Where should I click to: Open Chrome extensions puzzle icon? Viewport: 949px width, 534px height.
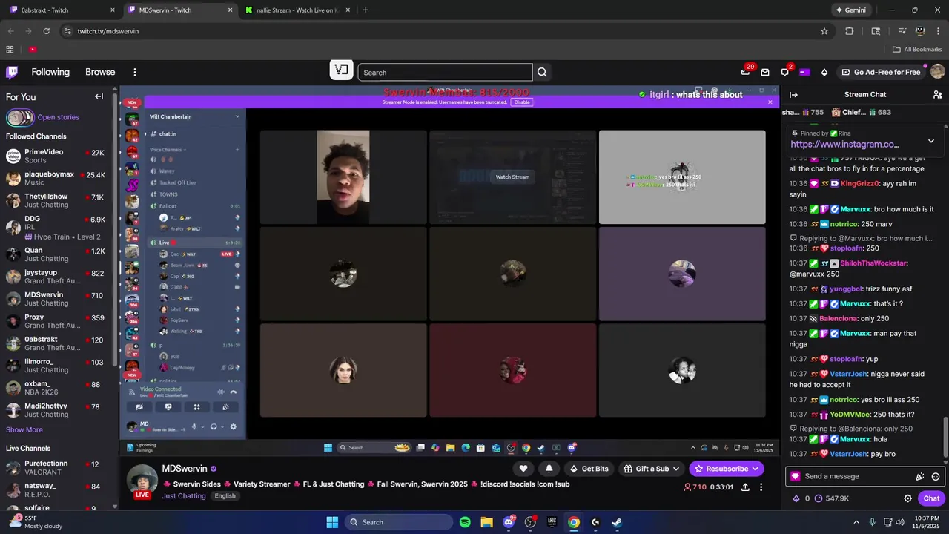[x=850, y=31]
